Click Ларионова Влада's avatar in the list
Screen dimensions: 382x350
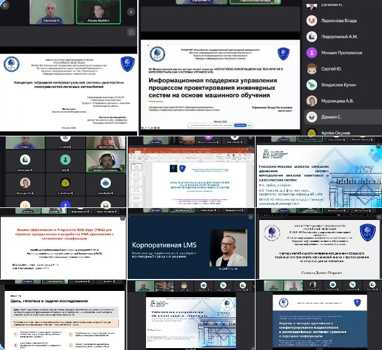point(312,21)
